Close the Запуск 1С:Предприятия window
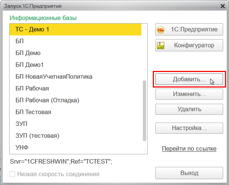This screenshot has height=185, width=229. pos(223,6)
